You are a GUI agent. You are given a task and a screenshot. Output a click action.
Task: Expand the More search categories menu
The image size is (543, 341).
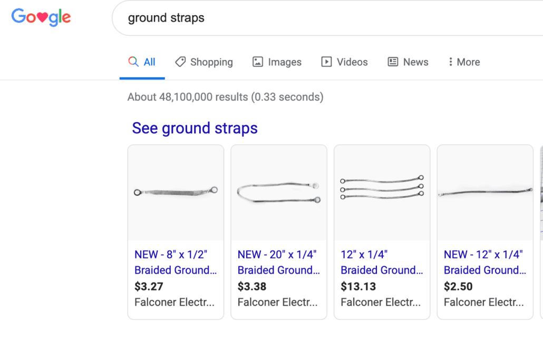[464, 62]
